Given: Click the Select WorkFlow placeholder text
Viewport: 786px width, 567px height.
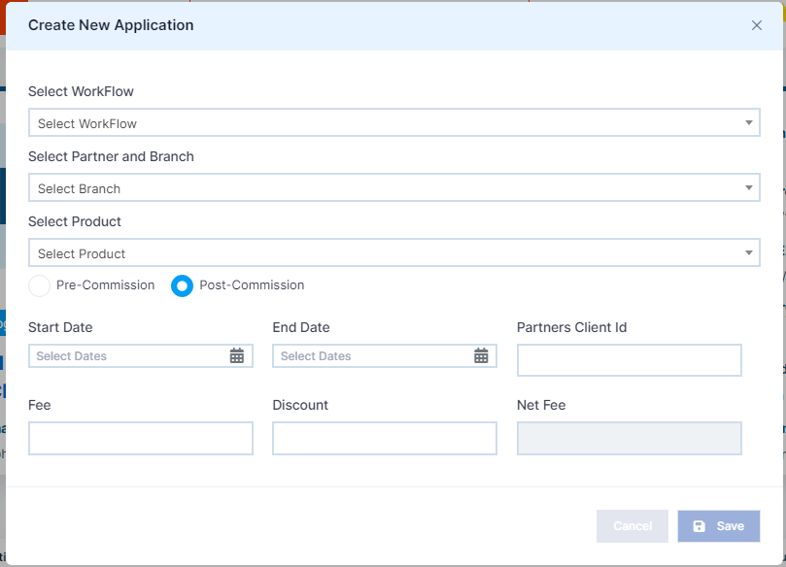Looking at the screenshot, I should 87,123.
